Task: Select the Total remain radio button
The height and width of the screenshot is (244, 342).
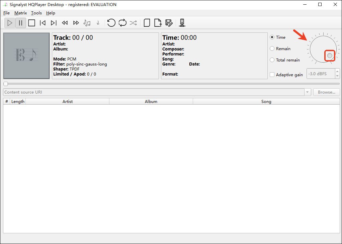Action: tap(272, 60)
